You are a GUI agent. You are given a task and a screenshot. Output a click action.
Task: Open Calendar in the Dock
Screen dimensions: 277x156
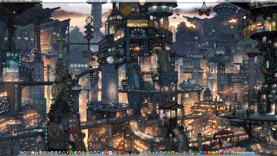tap(37, 153)
